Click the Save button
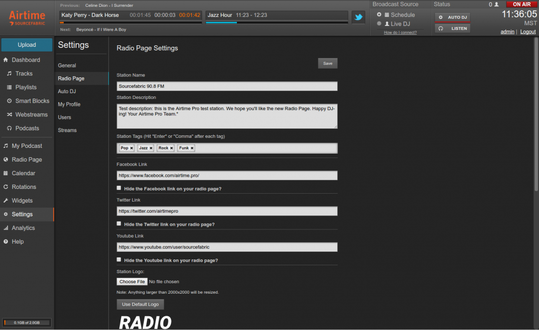Image resolution: width=539 pixels, height=330 pixels. (x=327, y=63)
